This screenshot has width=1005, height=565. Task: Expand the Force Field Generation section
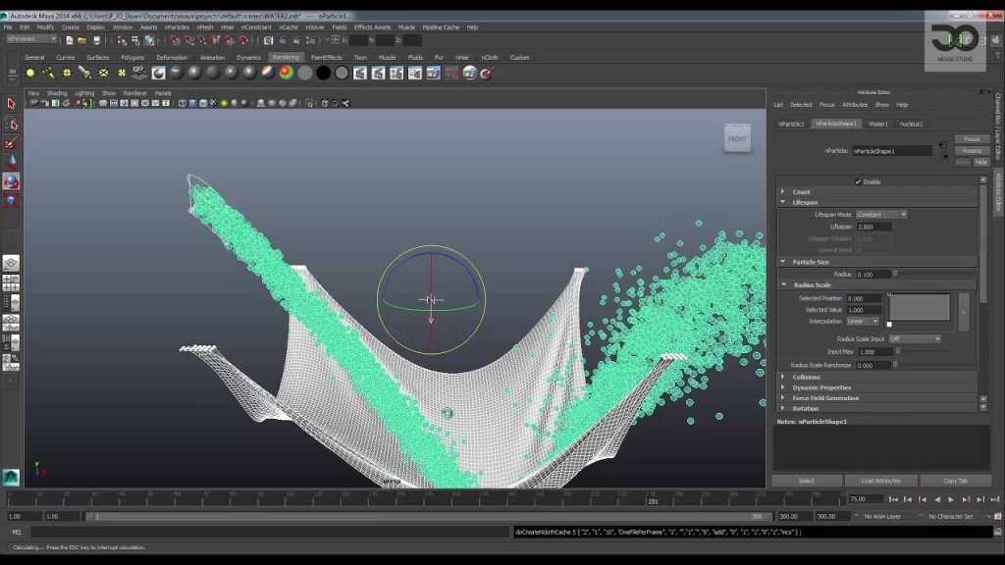coord(782,398)
